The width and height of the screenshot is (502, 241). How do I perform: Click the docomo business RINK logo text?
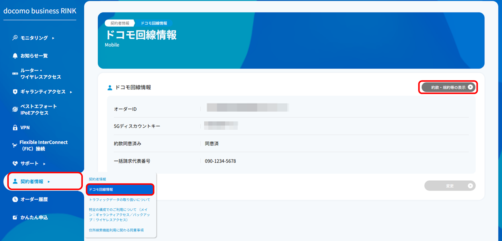tap(40, 11)
